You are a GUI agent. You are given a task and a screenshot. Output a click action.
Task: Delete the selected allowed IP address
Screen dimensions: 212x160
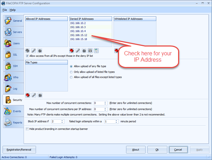(40, 51)
